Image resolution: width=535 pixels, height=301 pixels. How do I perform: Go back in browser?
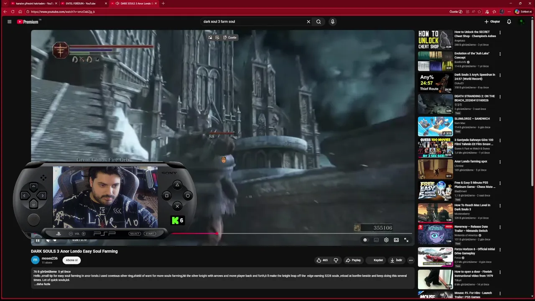tap(5, 12)
